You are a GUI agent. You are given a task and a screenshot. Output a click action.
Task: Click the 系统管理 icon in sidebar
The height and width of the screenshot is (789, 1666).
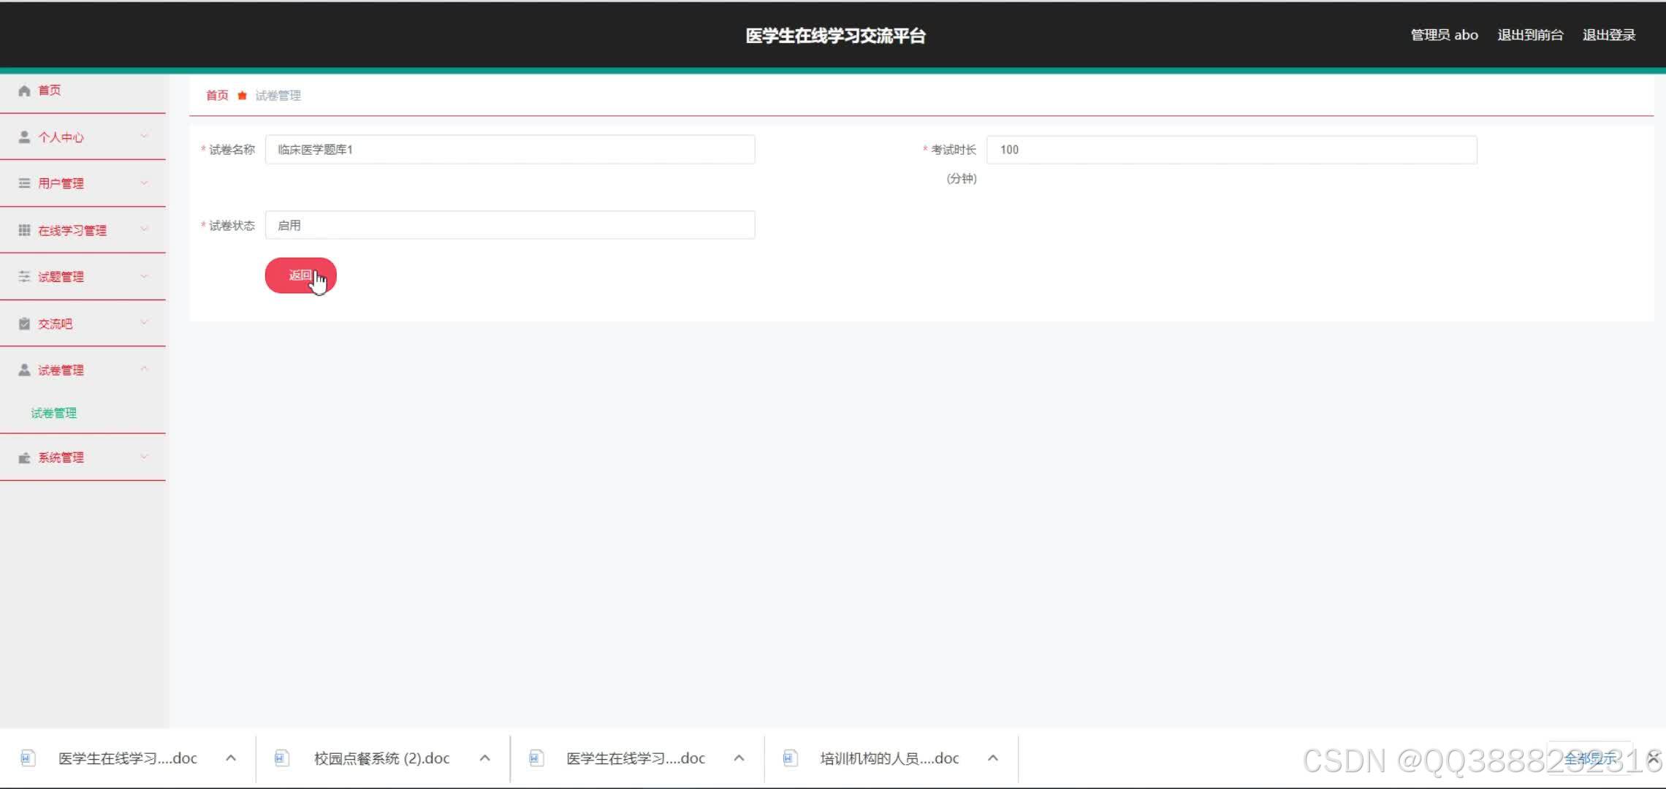24,457
